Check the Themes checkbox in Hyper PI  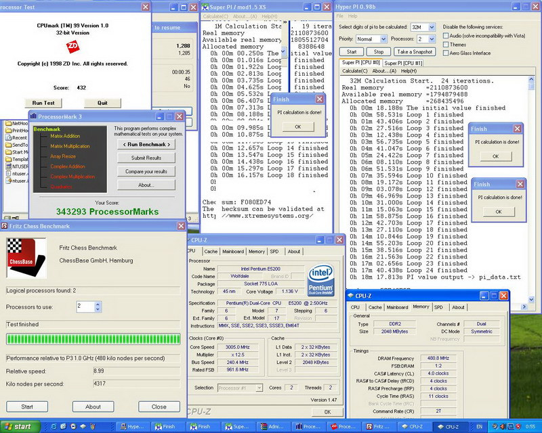pos(447,45)
